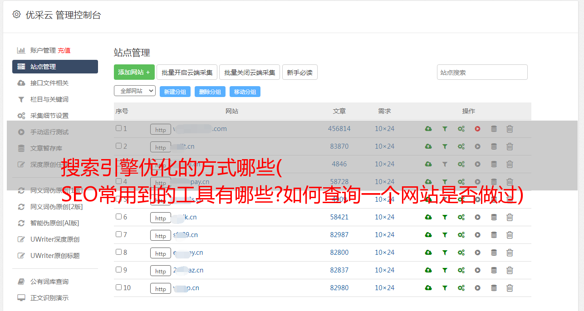Open 同义词伪原创[2版] sidebar item

tap(56, 207)
